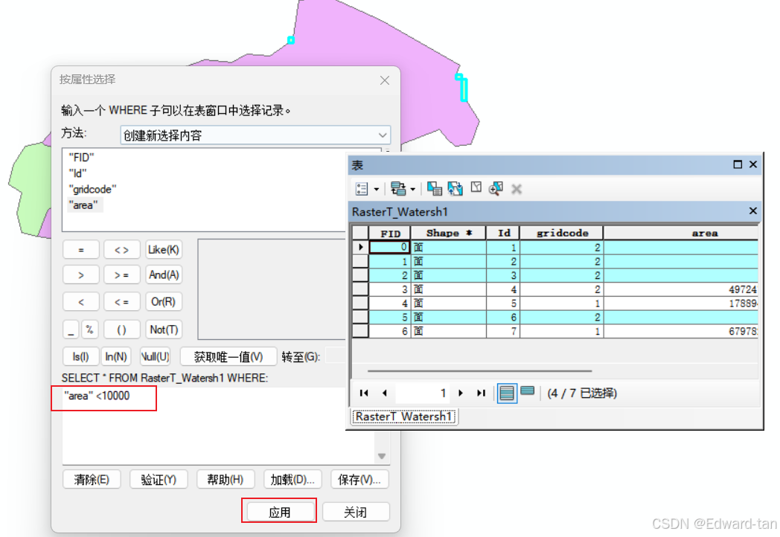Click the Clear Selection icon

coord(476,187)
